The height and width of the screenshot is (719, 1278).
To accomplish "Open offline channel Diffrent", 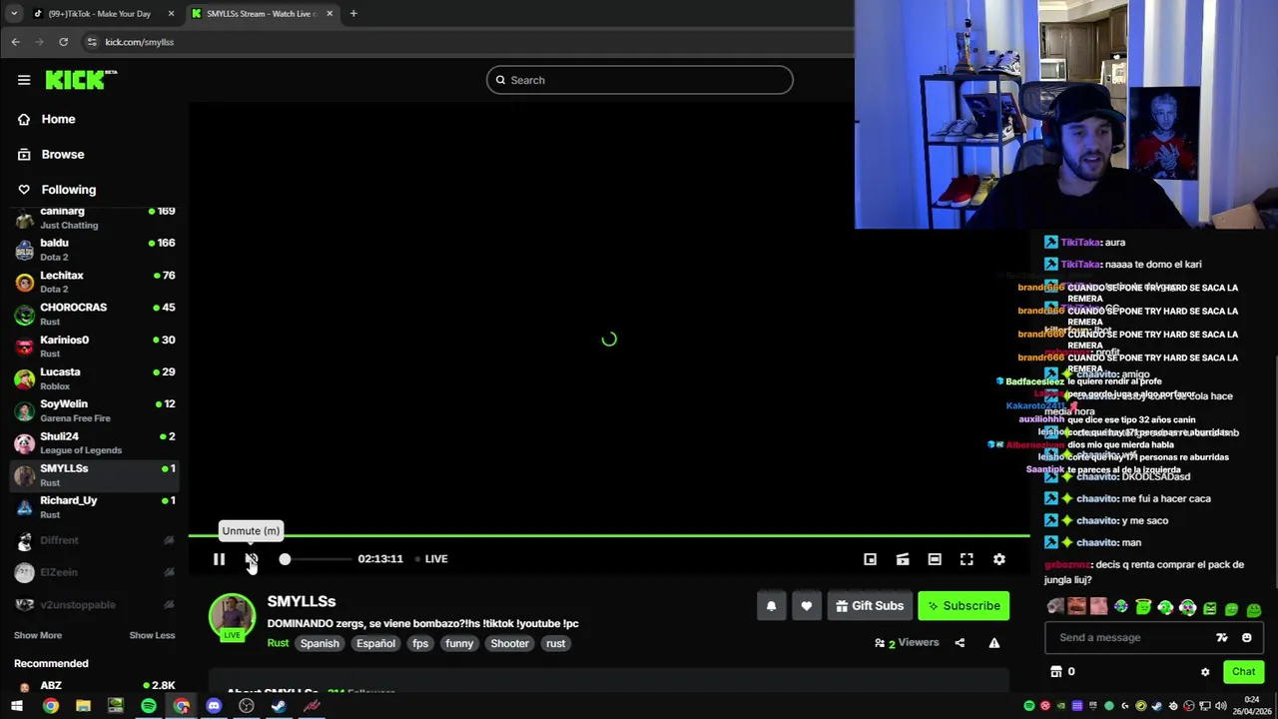I will (x=95, y=540).
